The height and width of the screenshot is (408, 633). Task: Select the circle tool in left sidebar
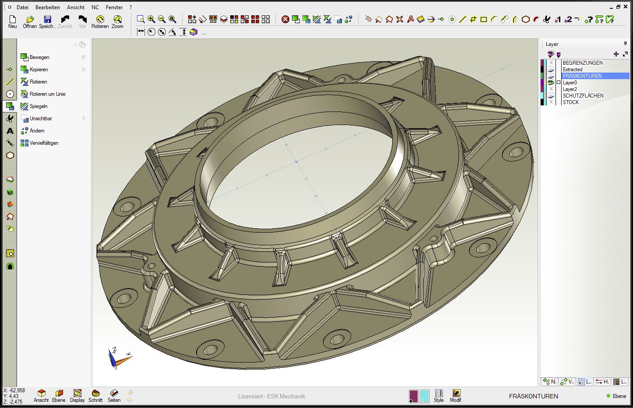10,94
